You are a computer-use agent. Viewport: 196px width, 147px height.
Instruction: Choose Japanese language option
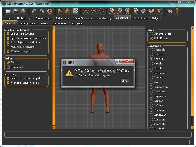(x=151, y=96)
